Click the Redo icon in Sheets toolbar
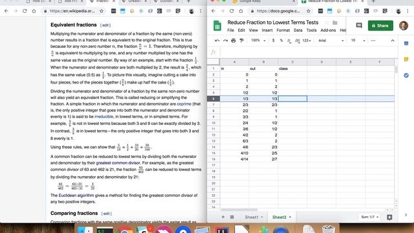414x233 pixels. [225, 40]
